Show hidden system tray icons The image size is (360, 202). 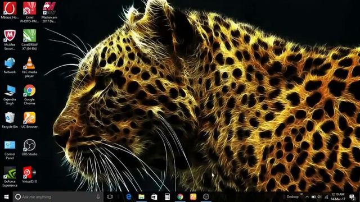pyautogui.click(x=307, y=197)
